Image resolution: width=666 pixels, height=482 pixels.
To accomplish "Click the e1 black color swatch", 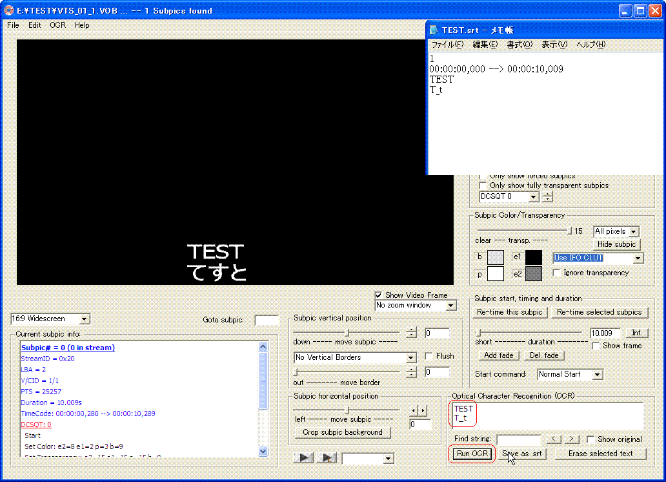I will [x=534, y=257].
